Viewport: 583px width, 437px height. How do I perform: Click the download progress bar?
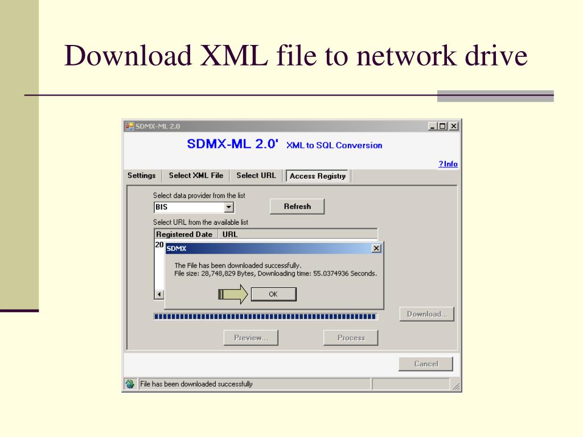coord(265,316)
